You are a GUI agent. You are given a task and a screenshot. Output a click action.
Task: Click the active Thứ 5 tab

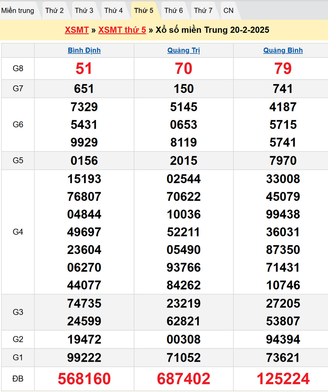click(x=144, y=11)
